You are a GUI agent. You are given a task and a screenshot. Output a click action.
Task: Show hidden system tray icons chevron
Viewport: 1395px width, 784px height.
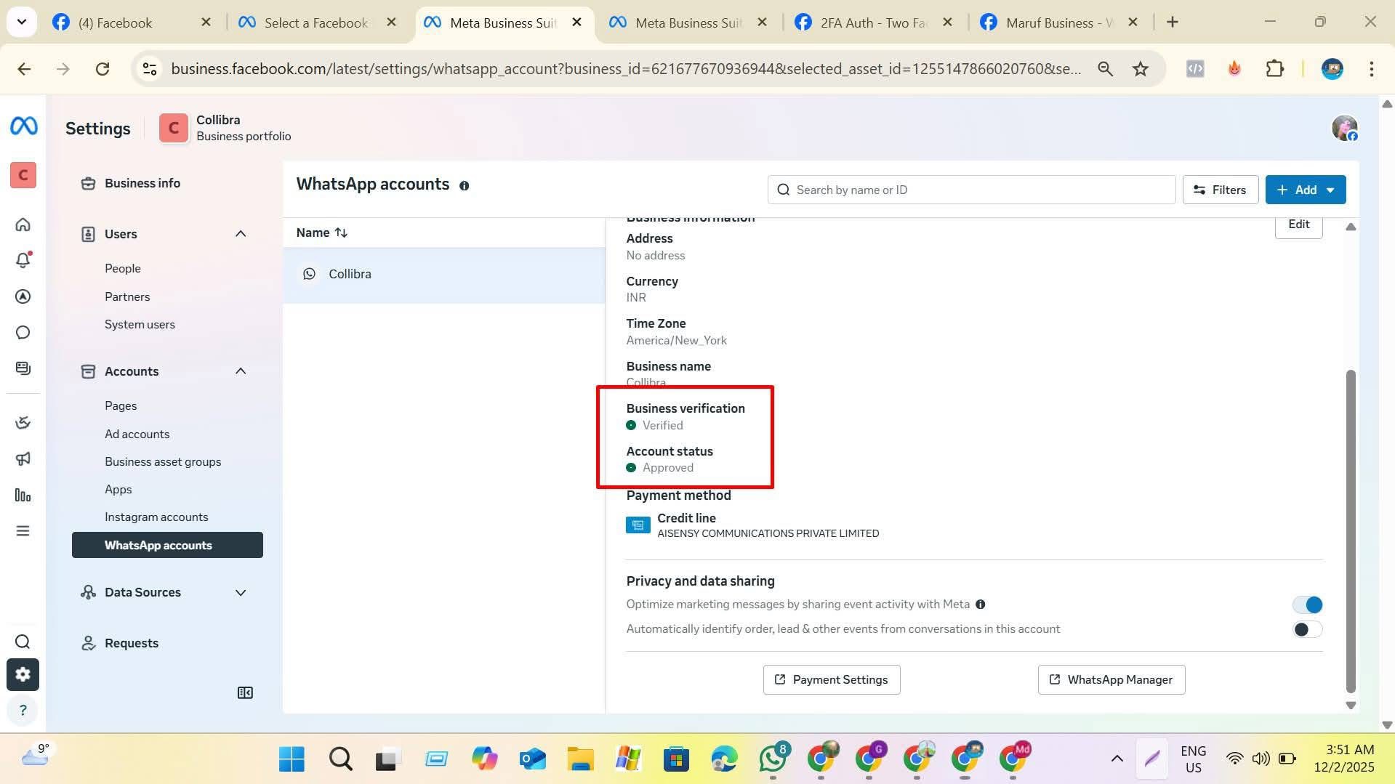click(x=1117, y=759)
